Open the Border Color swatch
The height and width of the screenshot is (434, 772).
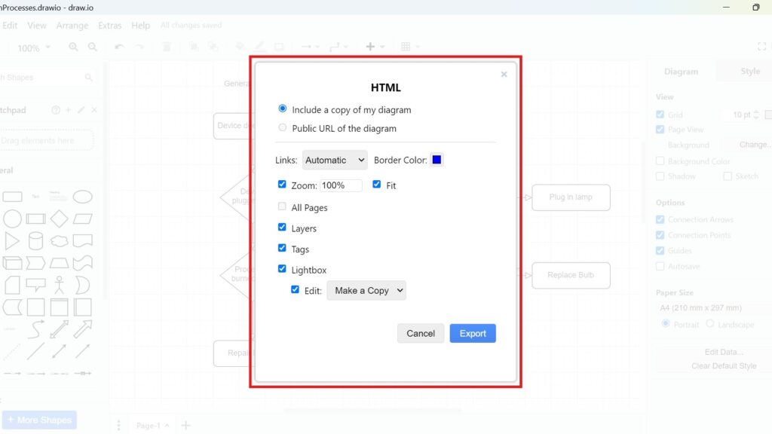click(437, 160)
